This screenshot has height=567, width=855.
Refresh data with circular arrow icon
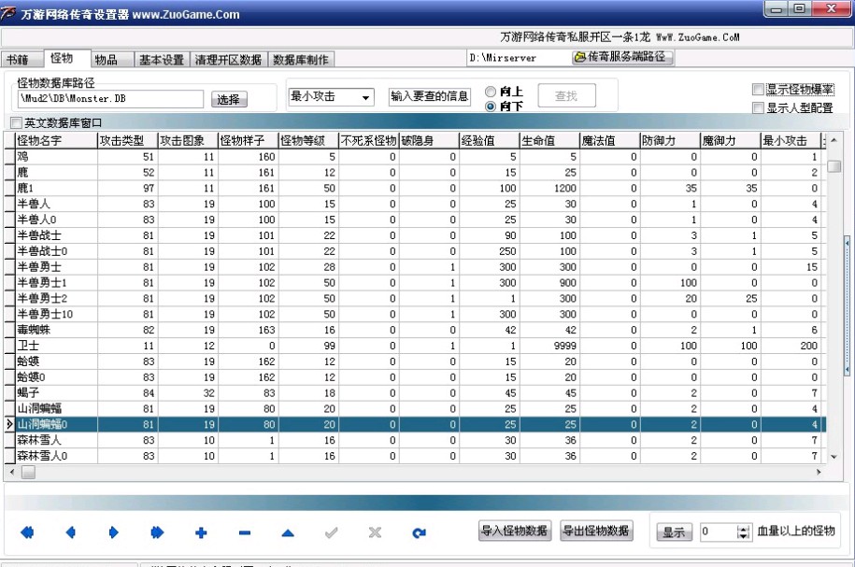(419, 532)
